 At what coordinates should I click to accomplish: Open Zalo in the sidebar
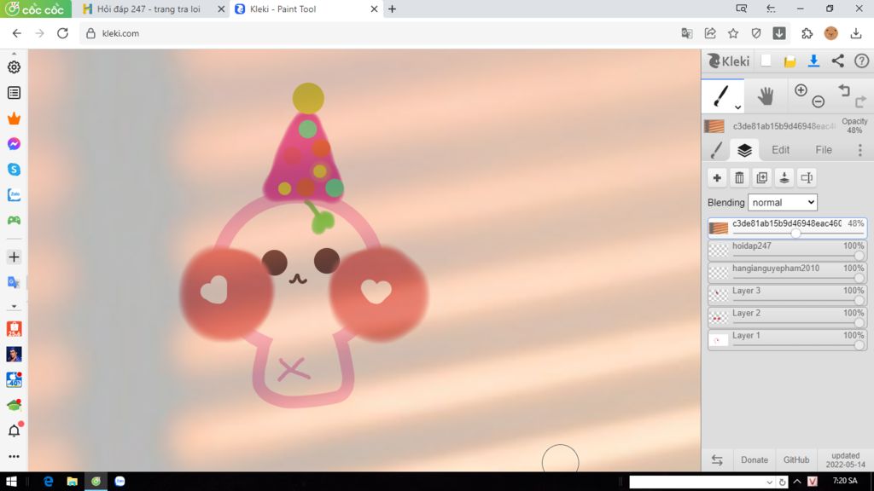pyautogui.click(x=14, y=195)
